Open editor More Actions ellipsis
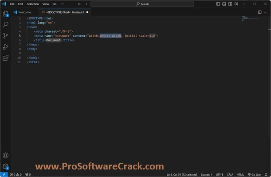This screenshot has height=177, width=271. tap(266, 12)
